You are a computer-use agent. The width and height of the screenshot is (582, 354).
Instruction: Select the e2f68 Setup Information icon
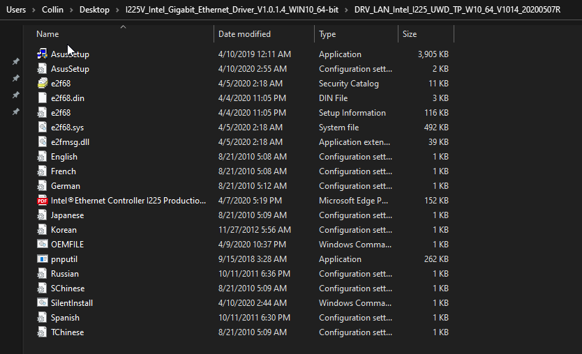43,112
